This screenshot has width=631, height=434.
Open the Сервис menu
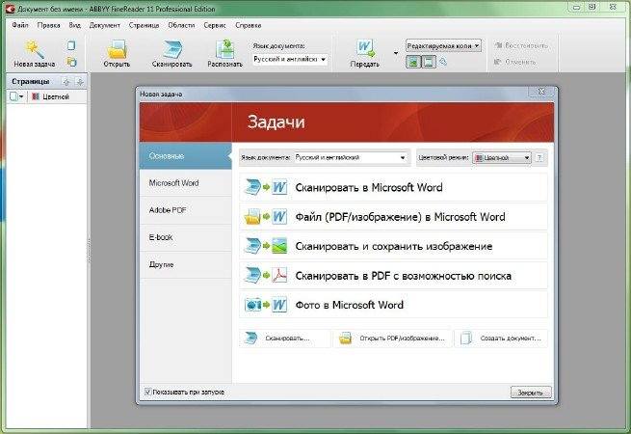coord(215,25)
